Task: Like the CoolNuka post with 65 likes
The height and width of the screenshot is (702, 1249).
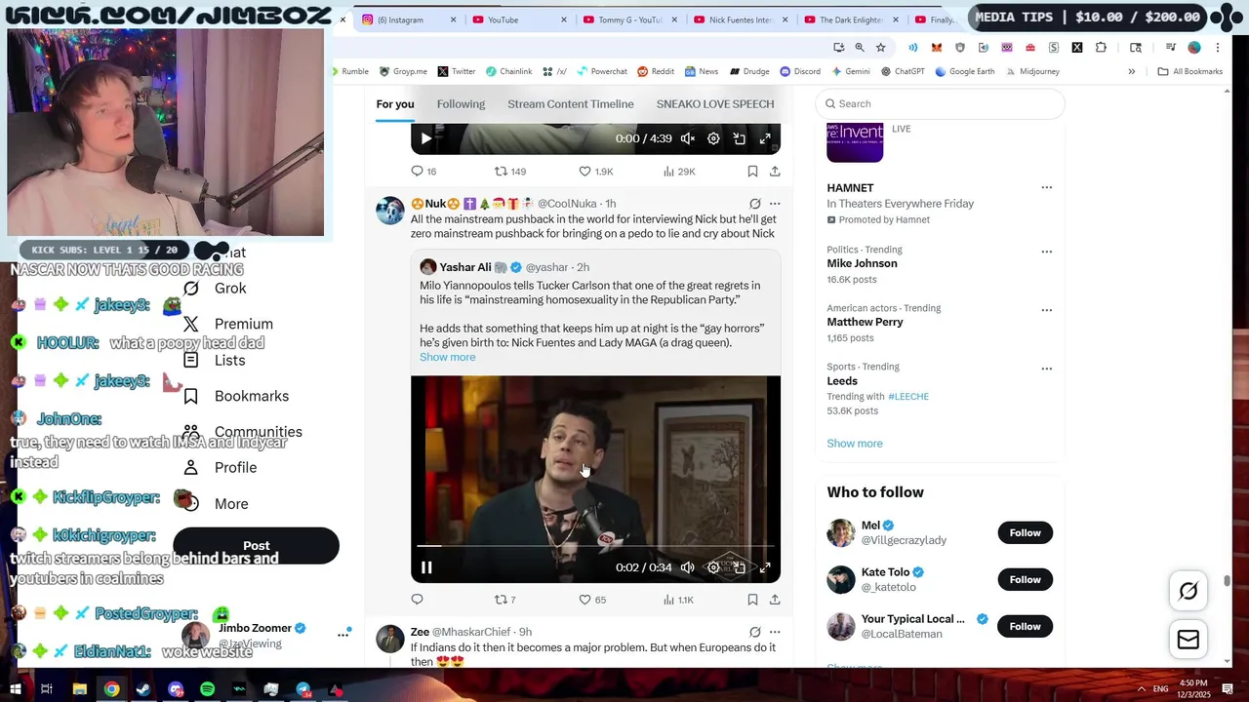Action: (585, 600)
